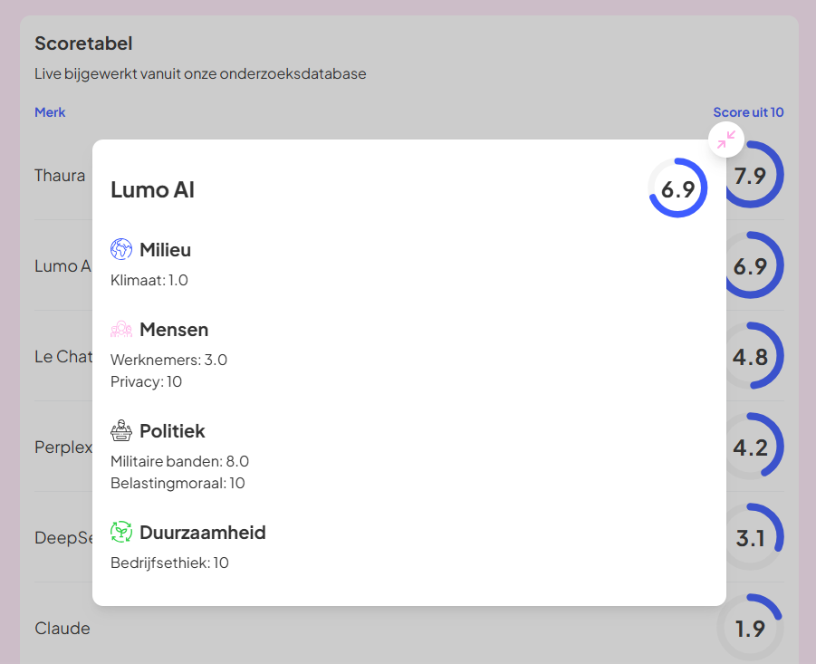The width and height of the screenshot is (816, 664).
Task: Click the Mensen heading
Action: click(x=174, y=330)
